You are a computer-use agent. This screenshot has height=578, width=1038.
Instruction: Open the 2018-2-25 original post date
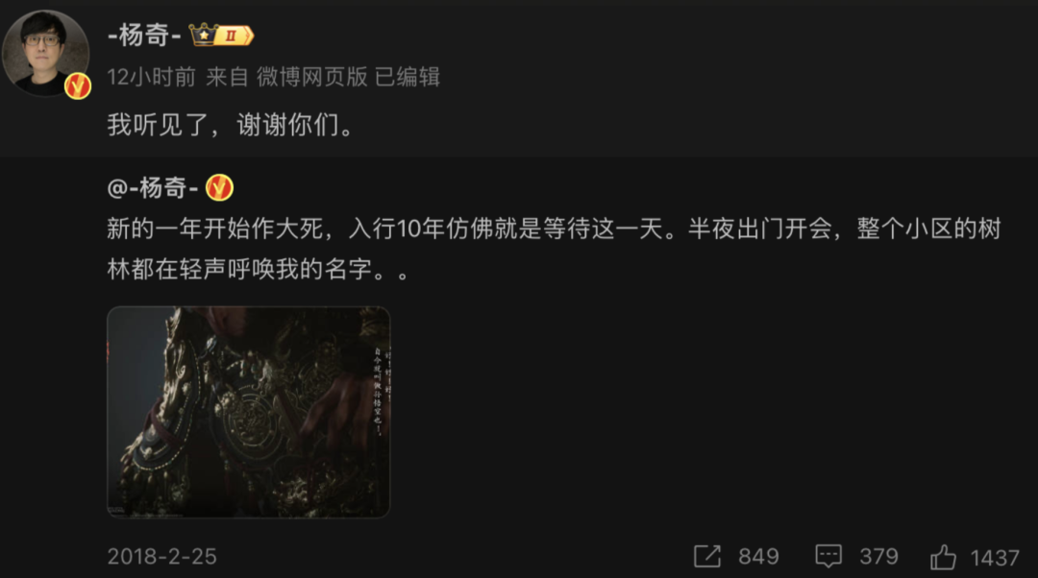tap(162, 557)
